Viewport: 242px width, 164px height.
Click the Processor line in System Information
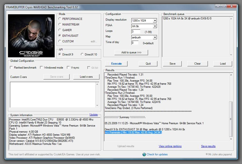coord(51,120)
